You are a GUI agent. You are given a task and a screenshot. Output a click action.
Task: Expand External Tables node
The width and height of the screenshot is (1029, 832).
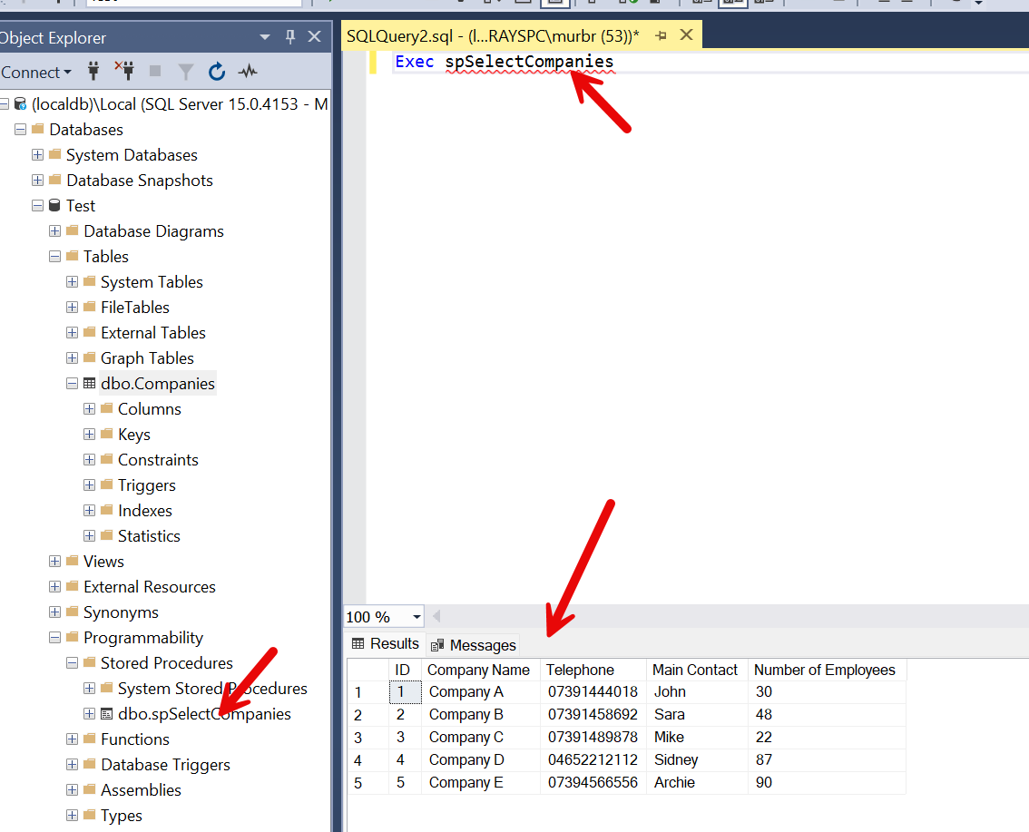[73, 333]
